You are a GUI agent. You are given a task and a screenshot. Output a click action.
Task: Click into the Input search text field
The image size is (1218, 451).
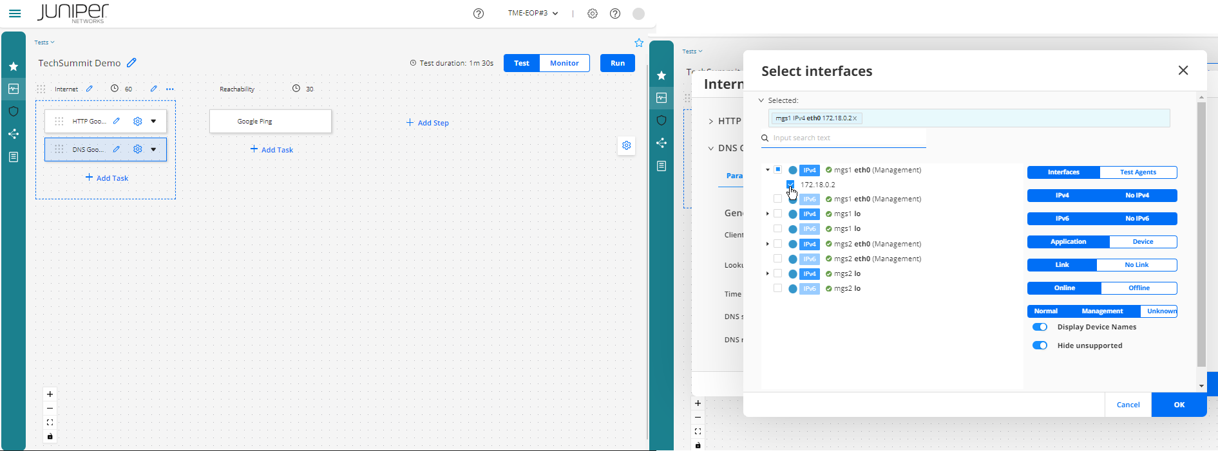(x=847, y=138)
